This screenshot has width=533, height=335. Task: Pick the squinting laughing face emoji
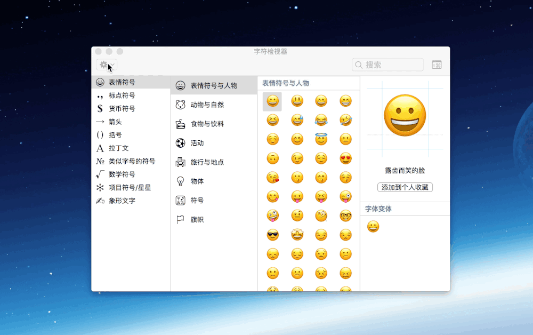coord(272,120)
